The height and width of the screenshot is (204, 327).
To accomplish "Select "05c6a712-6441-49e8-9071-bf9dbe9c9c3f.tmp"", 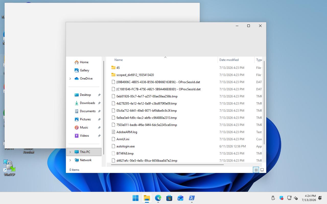I will [147, 110].
